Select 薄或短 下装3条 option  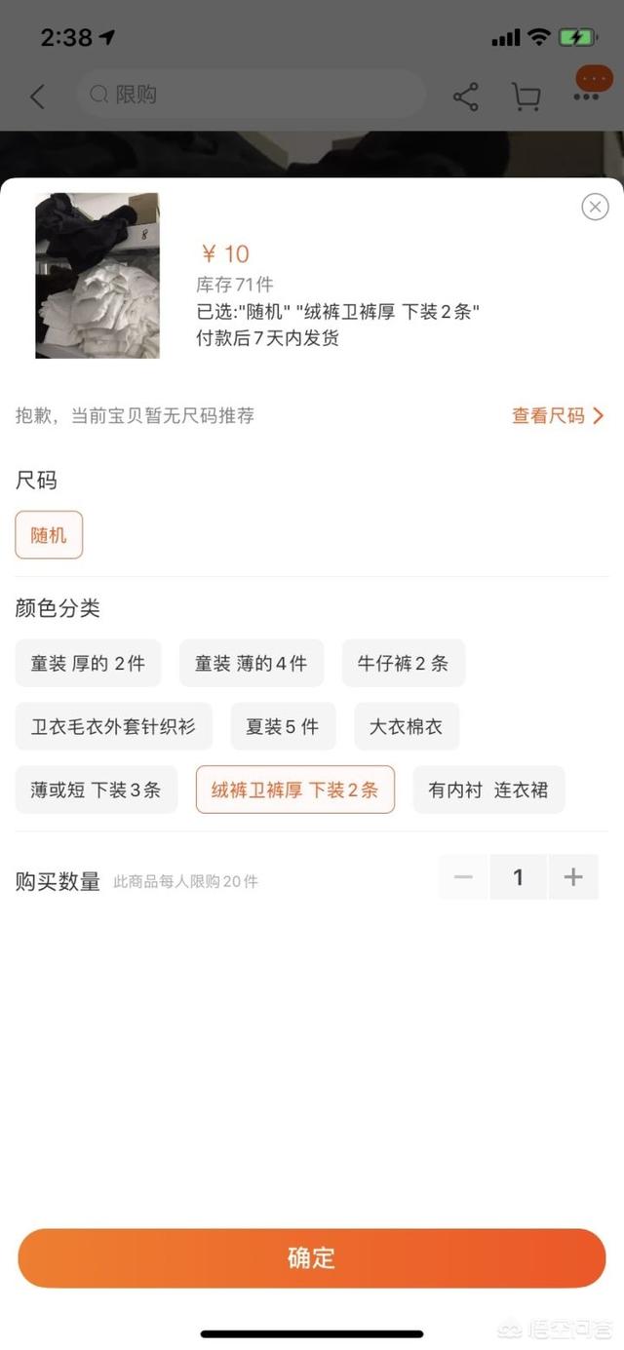(96, 790)
